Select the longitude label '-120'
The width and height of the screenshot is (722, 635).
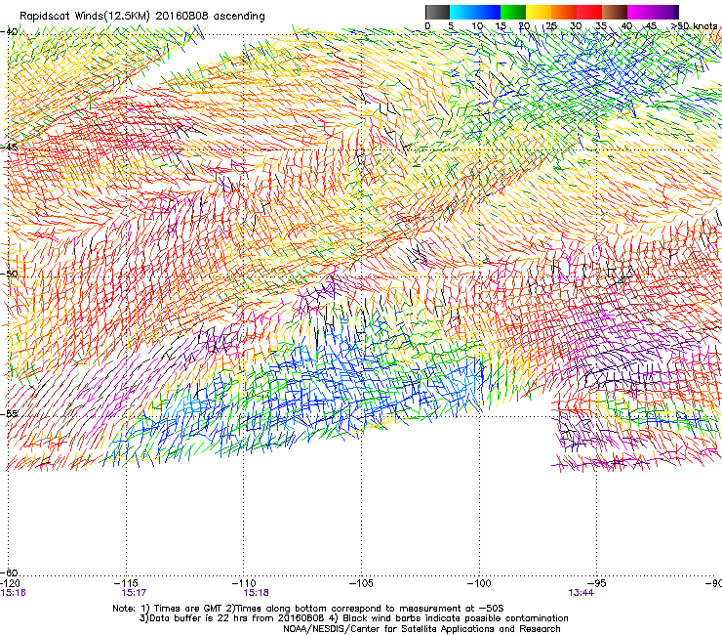click(x=10, y=583)
